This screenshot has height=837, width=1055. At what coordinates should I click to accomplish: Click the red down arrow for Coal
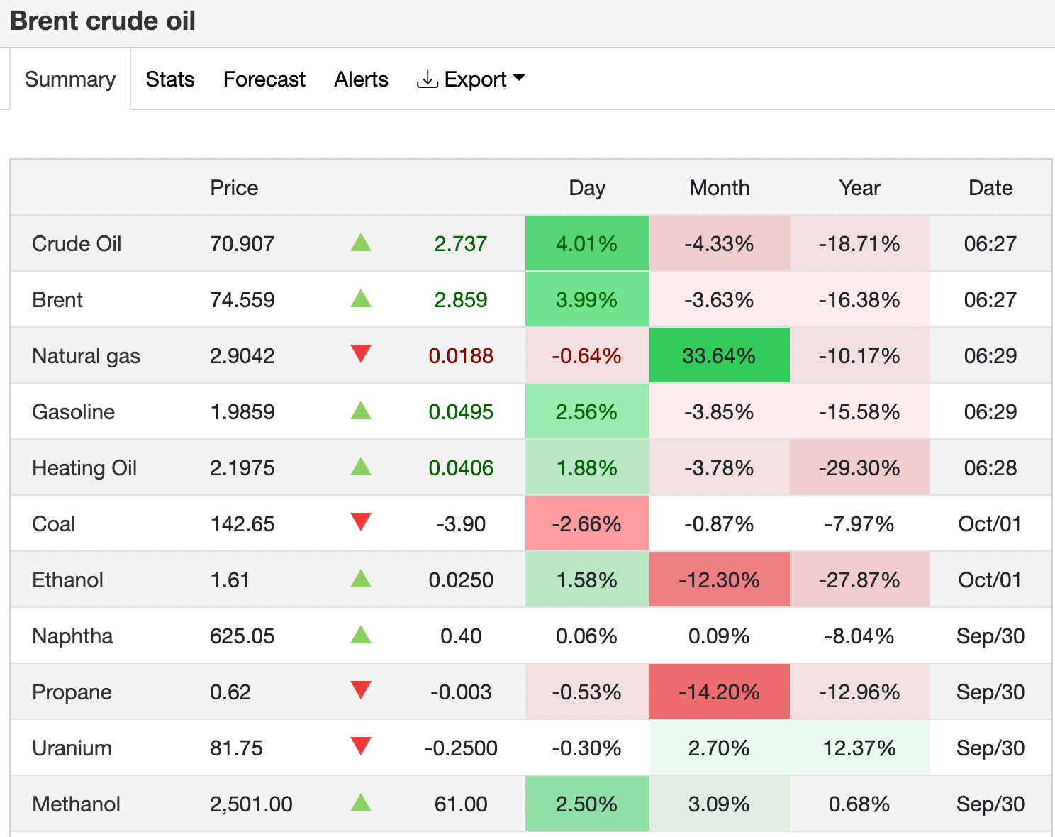coord(361,522)
